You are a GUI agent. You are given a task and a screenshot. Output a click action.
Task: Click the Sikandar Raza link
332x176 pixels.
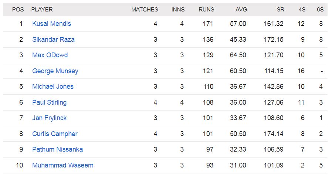pos(53,40)
